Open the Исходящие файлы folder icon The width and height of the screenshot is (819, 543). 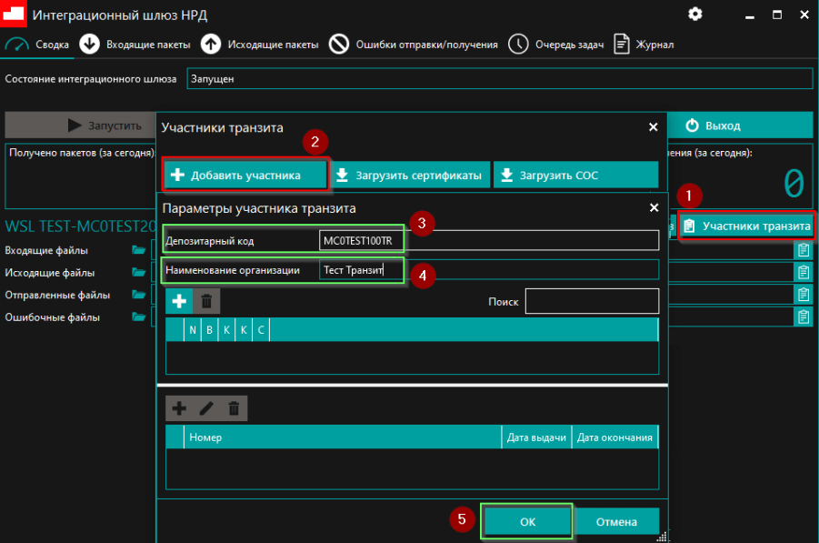[138, 273]
